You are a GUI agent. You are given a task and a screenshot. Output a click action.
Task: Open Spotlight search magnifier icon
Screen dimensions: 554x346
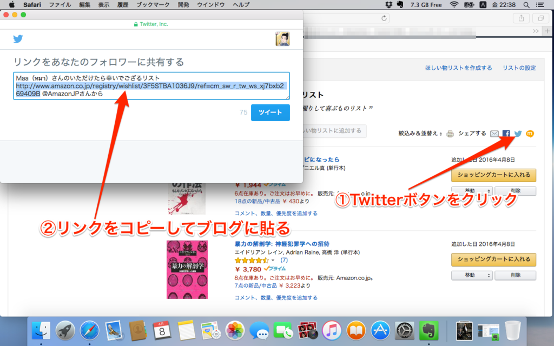pos(526,4)
